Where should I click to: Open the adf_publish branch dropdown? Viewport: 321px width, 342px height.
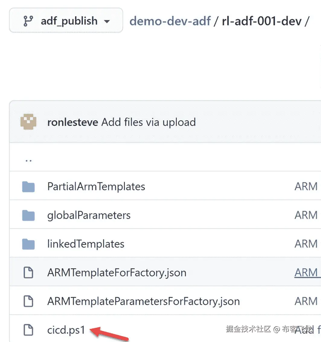point(66,21)
